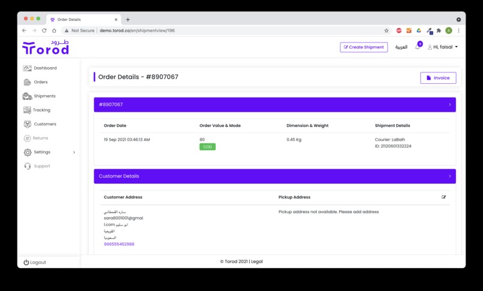This screenshot has width=483, height=291.
Task: Collapse the #8907067 section chevron
Action: coord(449,105)
